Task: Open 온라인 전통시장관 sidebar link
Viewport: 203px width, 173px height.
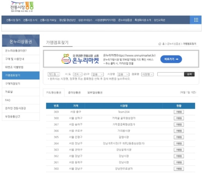Action: click(x=21, y=108)
